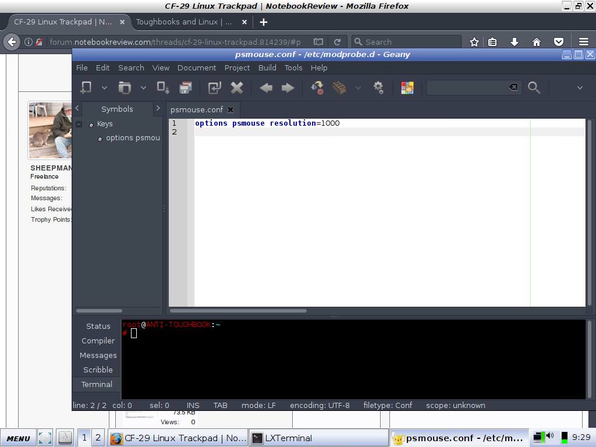596x447 pixels.
Task: Switch to the Terminal tab
Action: pos(97,384)
